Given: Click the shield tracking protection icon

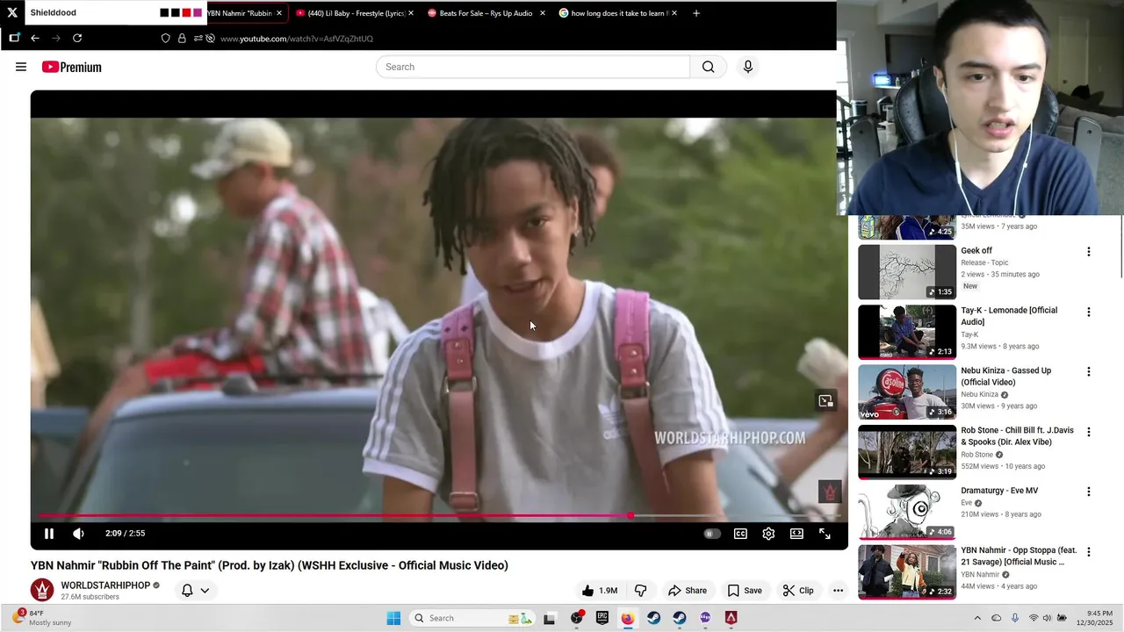Looking at the screenshot, I should click(165, 39).
